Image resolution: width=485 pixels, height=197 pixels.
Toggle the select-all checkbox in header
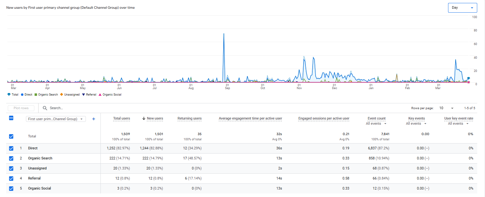pyautogui.click(x=11, y=118)
